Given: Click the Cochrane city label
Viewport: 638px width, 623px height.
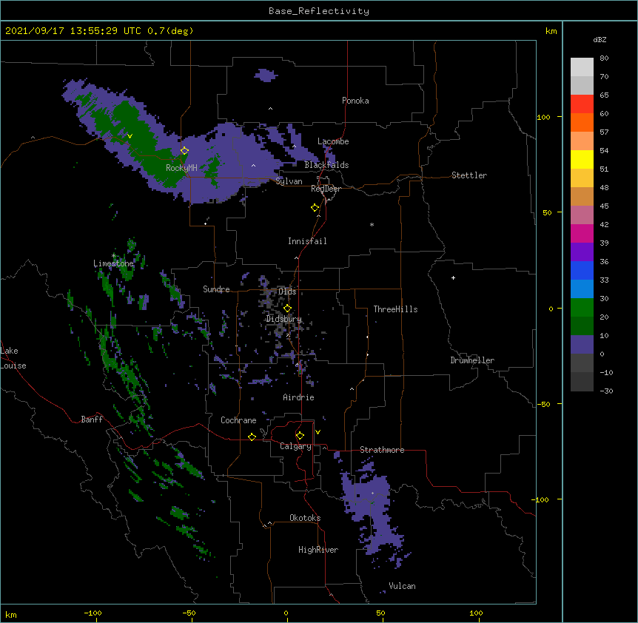Looking at the screenshot, I should 238,420.
